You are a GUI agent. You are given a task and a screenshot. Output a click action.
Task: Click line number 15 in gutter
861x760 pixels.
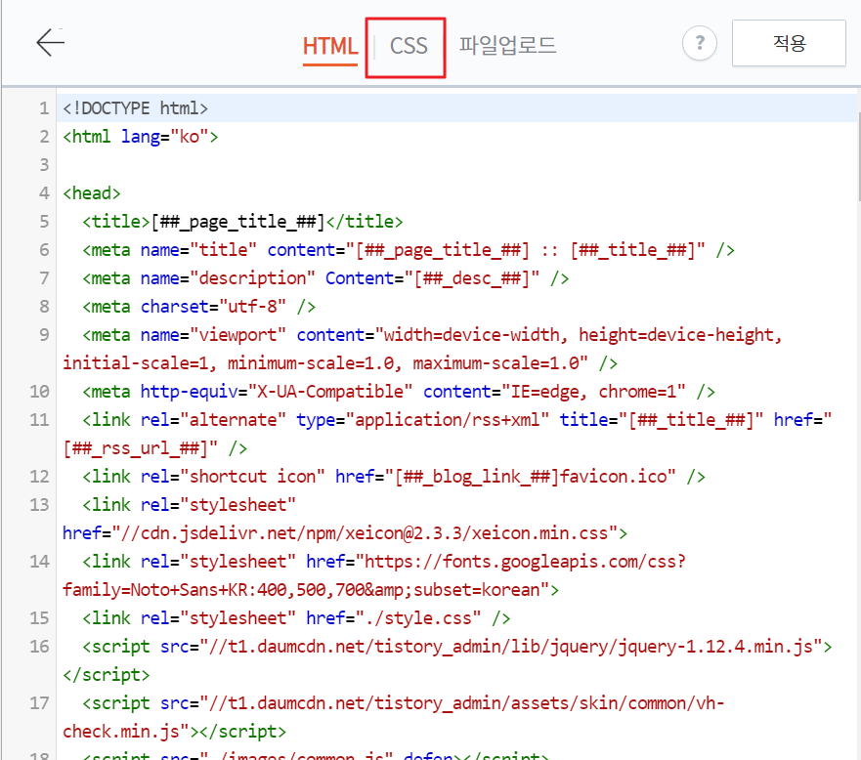[x=39, y=618]
